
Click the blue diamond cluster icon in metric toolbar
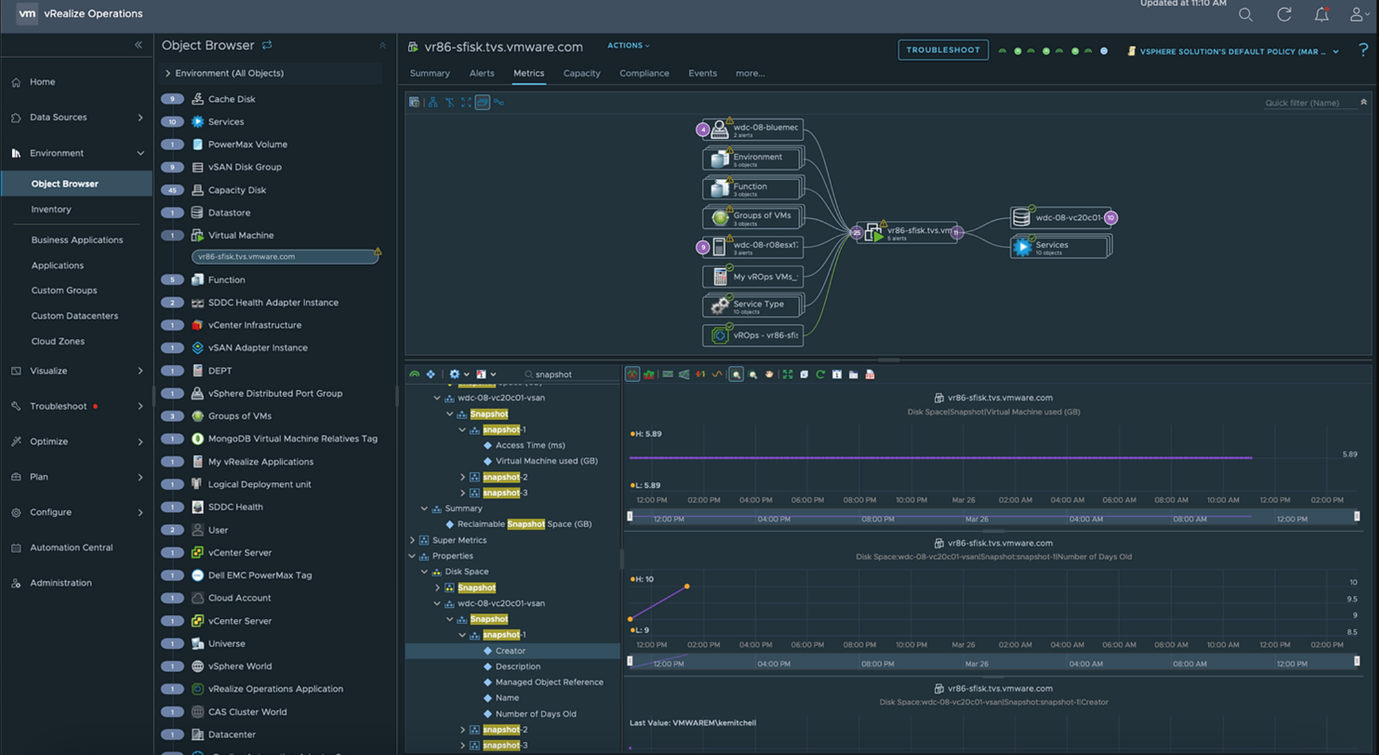pos(431,374)
